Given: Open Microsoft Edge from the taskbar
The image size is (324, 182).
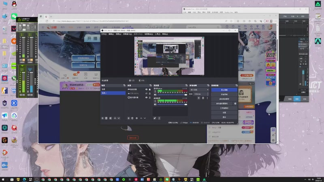Looking at the screenshot, I should tap(24, 180).
